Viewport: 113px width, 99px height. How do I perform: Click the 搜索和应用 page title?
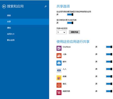[x=15, y=6]
